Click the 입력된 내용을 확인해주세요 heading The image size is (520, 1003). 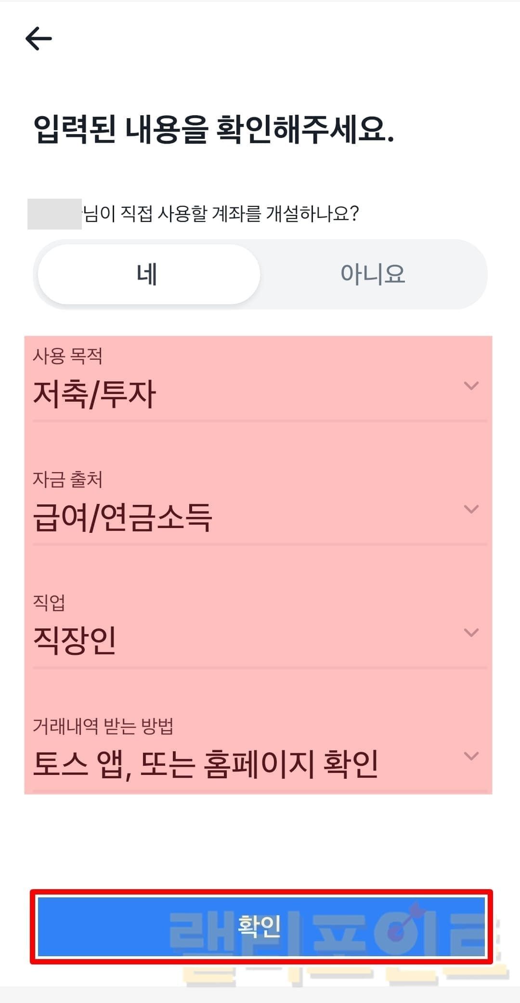[x=214, y=130]
